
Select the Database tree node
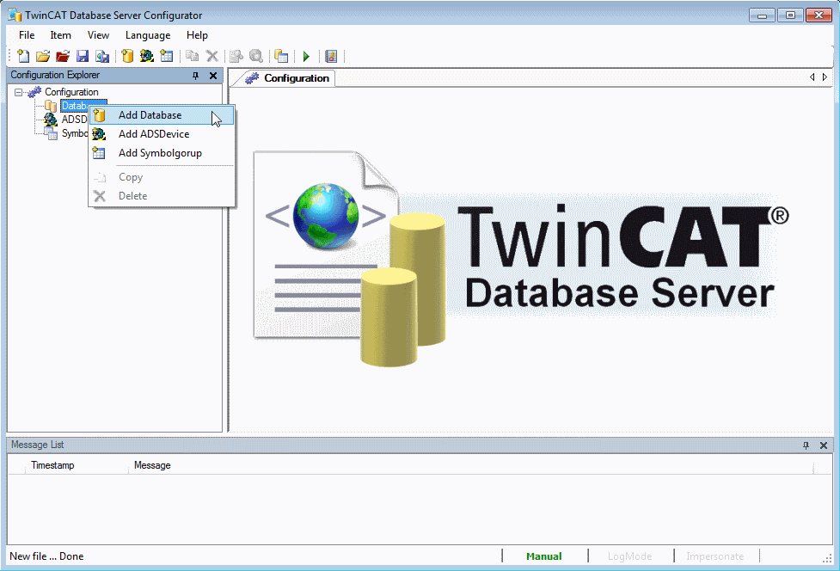[x=74, y=106]
